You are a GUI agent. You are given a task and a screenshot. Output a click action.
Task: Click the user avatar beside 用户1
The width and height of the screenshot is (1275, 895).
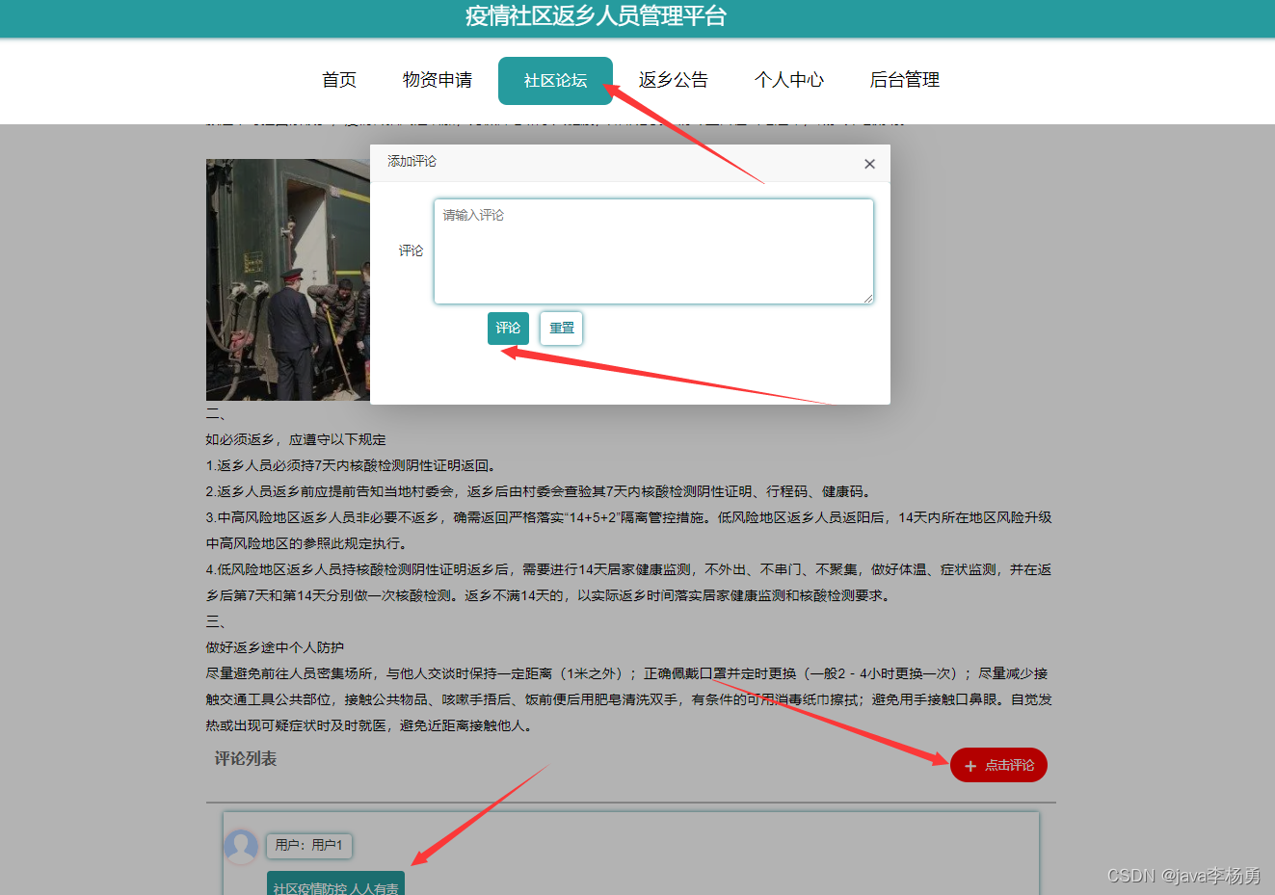click(x=241, y=847)
